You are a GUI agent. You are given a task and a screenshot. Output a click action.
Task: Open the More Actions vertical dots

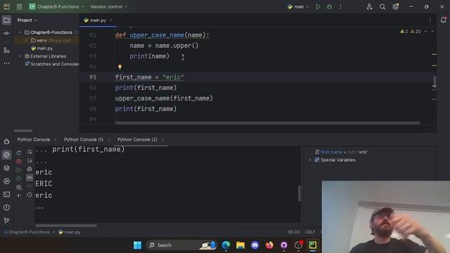click(x=340, y=6)
